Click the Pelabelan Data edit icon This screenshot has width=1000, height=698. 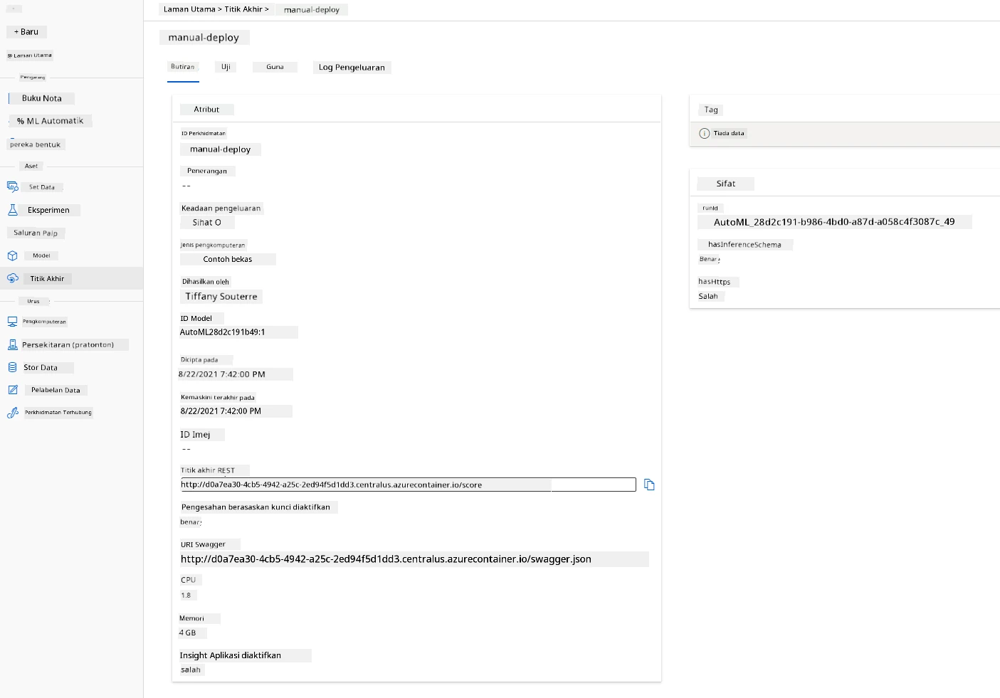12,390
